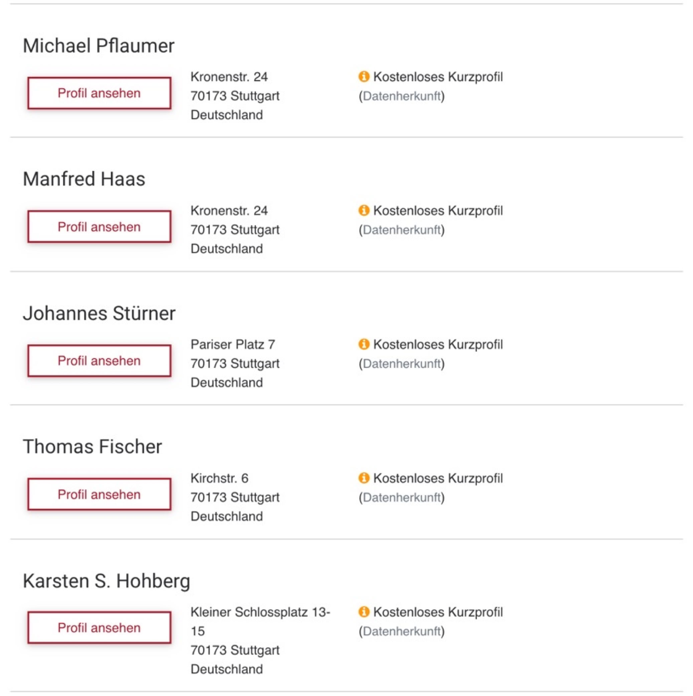
Task: Select the Manfred Haas name heading
Action: tap(84, 179)
